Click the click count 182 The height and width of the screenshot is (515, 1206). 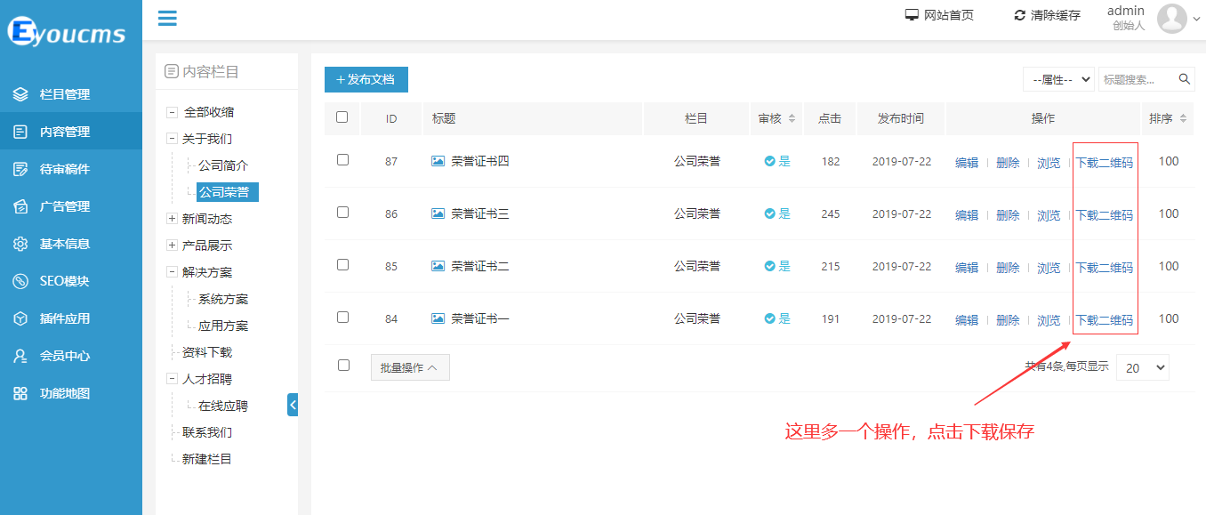coord(831,161)
